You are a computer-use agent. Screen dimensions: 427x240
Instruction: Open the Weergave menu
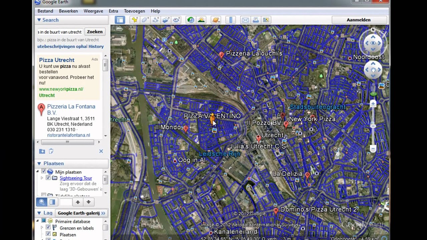click(x=93, y=11)
